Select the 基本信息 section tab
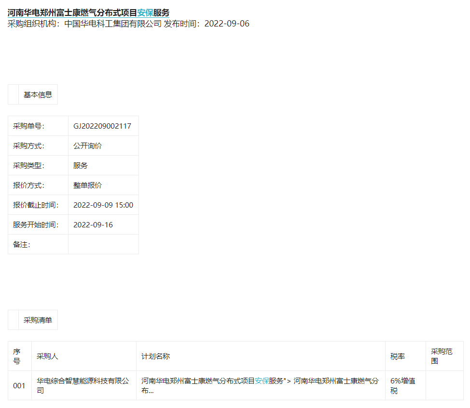470x408 pixels. [x=38, y=95]
